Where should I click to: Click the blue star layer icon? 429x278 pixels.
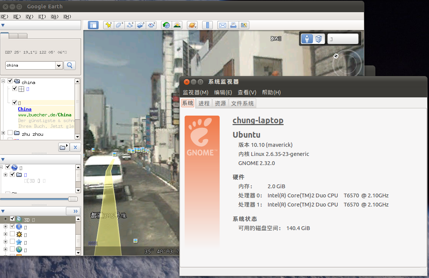tap(19, 242)
